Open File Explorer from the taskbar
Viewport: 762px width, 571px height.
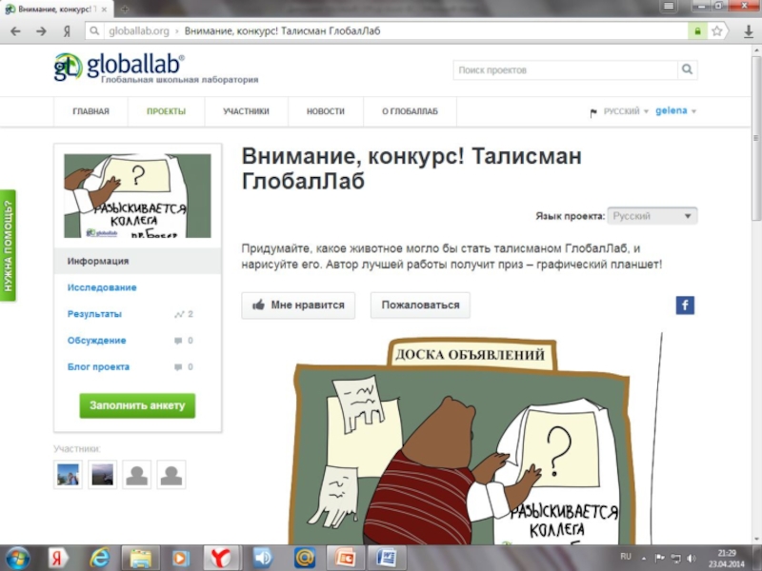[x=140, y=559]
